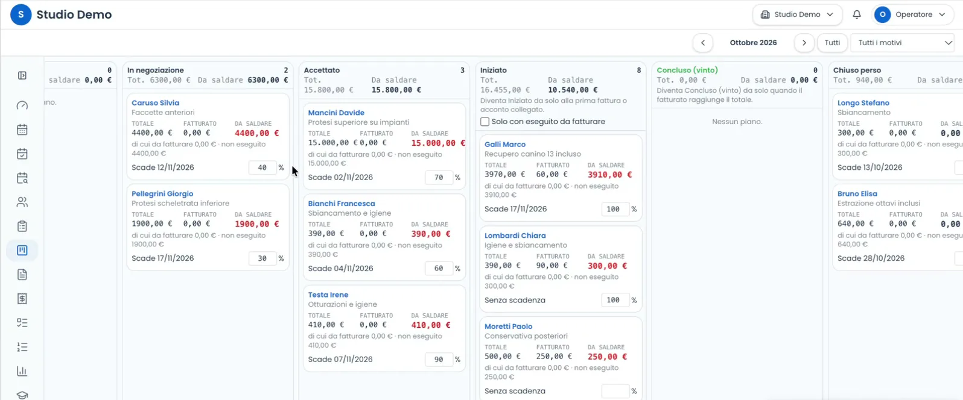The width and height of the screenshot is (963, 400).
Task: Go to previous month arrow
Action: point(703,43)
